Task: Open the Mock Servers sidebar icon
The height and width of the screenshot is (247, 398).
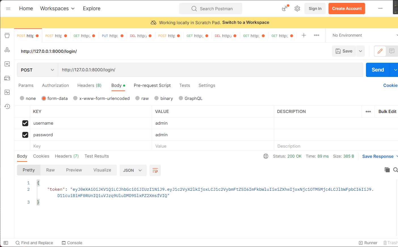Action: (x=7, y=78)
